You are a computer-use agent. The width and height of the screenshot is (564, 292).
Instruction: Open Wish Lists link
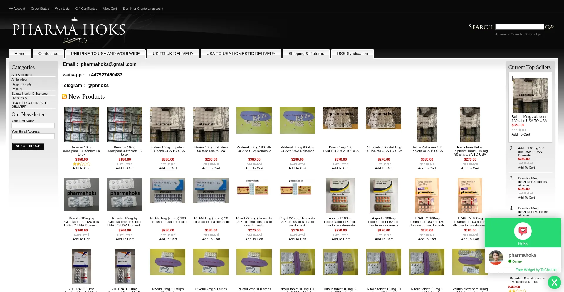pos(62,9)
